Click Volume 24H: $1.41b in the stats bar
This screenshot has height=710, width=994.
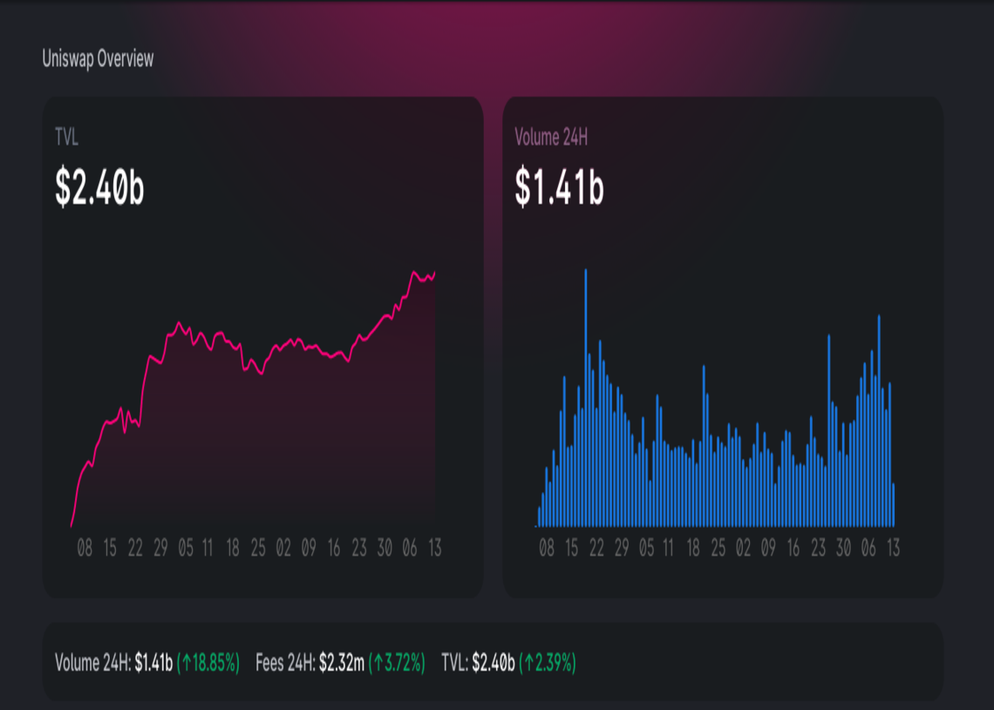(x=113, y=663)
